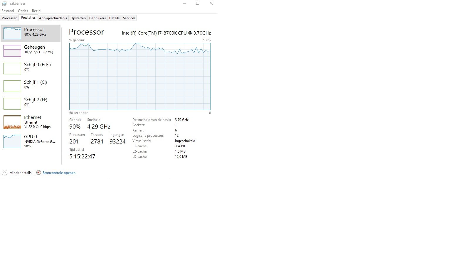This screenshot has height=253, width=451.
Task: Switch to the Processen tab
Action: pyautogui.click(x=9, y=18)
